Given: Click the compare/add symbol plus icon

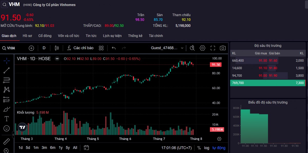Looking at the screenshot, I should point(31,48).
